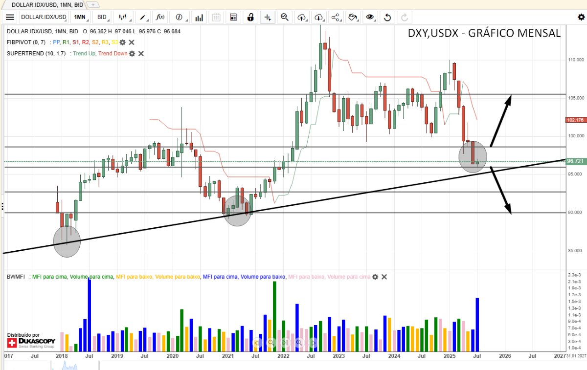
Task: Open FIBPIVOT indicator settings gear
Action: coord(122,43)
